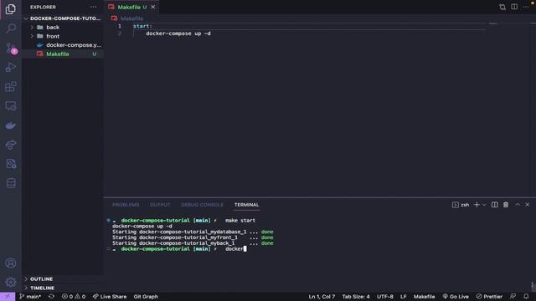Change Makefile language mode
Viewport: 536px width, 301px height.
click(425, 297)
